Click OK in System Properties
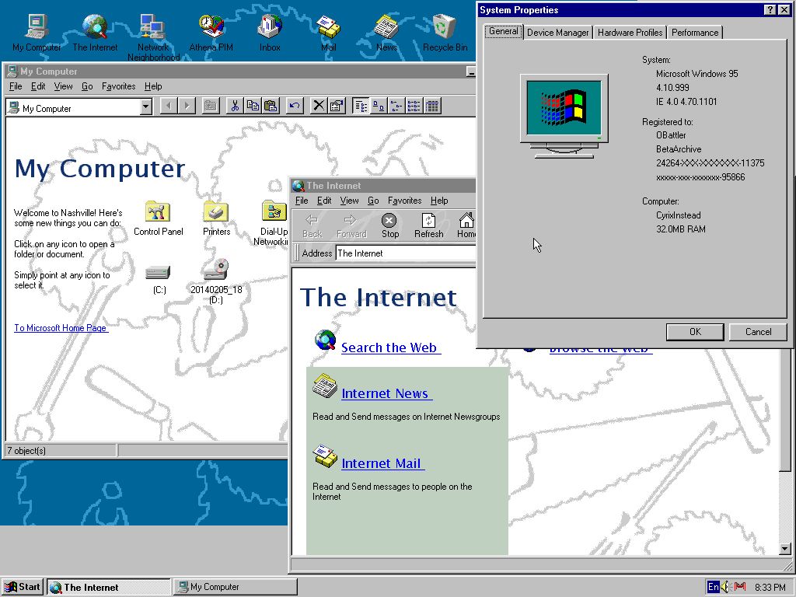The width and height of the screenshot is (796, 597). pos(695,331)
